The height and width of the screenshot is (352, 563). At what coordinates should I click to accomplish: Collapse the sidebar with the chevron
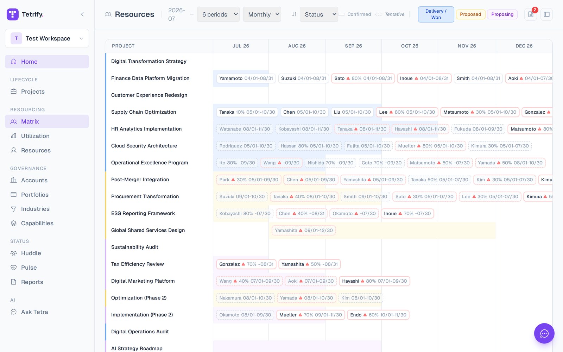82,14
